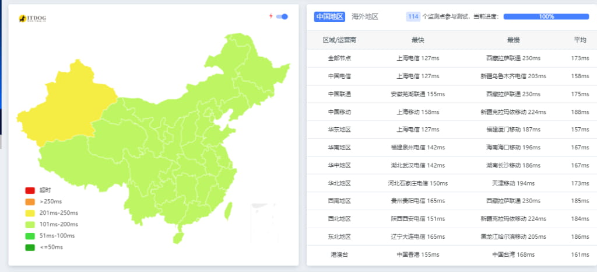Click 天津移动 194ms cell
Screen dimensions: 597x272
pyautogui.click(x=513, y=183)
